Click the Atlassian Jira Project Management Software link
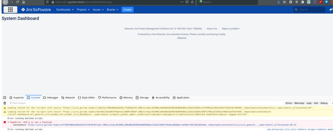This screenshot has width=333, height=131. coord(146,29)
